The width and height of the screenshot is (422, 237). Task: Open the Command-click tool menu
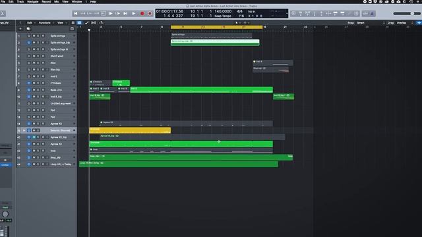pos(246,23)
